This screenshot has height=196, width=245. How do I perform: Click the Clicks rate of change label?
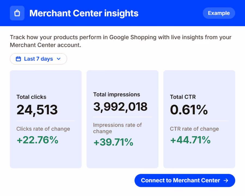(x=43, y=129)
